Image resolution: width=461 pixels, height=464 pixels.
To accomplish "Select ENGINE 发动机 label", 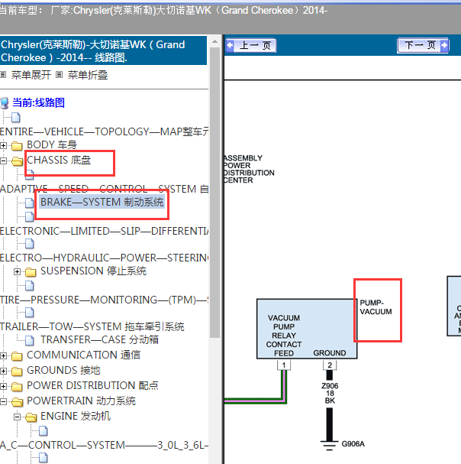I will (x=76, y=416).
